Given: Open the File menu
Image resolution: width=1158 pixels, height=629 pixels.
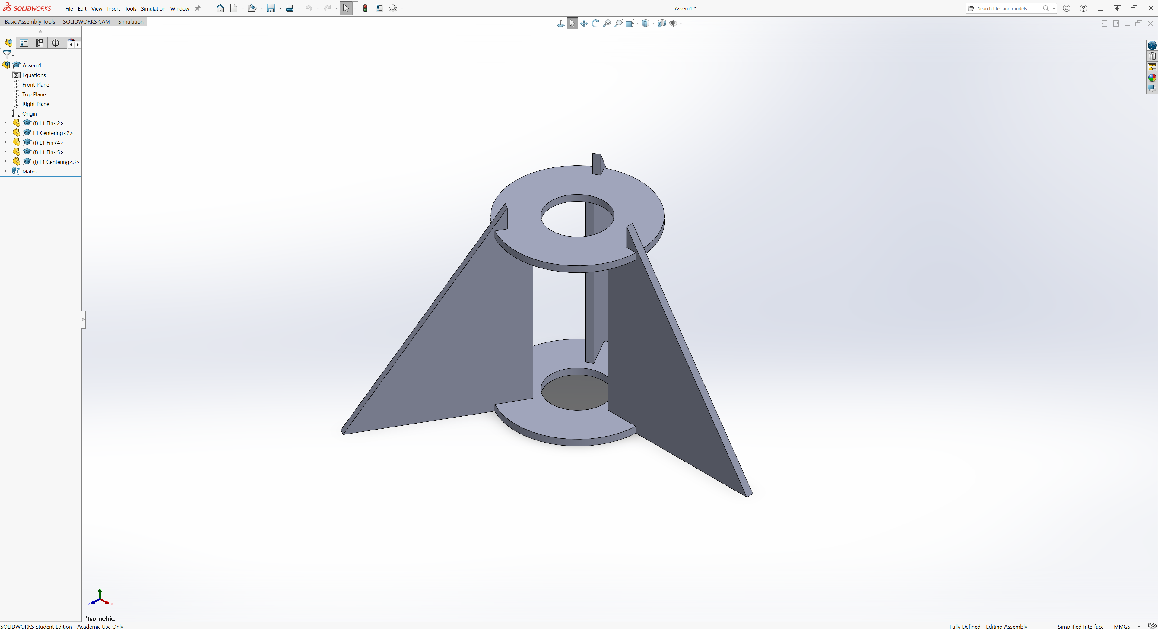Looking at the screenshot, I should pos(69,8).
